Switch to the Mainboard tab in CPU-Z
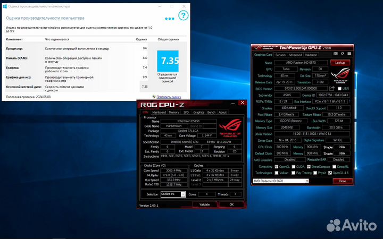This screenshot has height=239, width=383. [x=159, y=113]
